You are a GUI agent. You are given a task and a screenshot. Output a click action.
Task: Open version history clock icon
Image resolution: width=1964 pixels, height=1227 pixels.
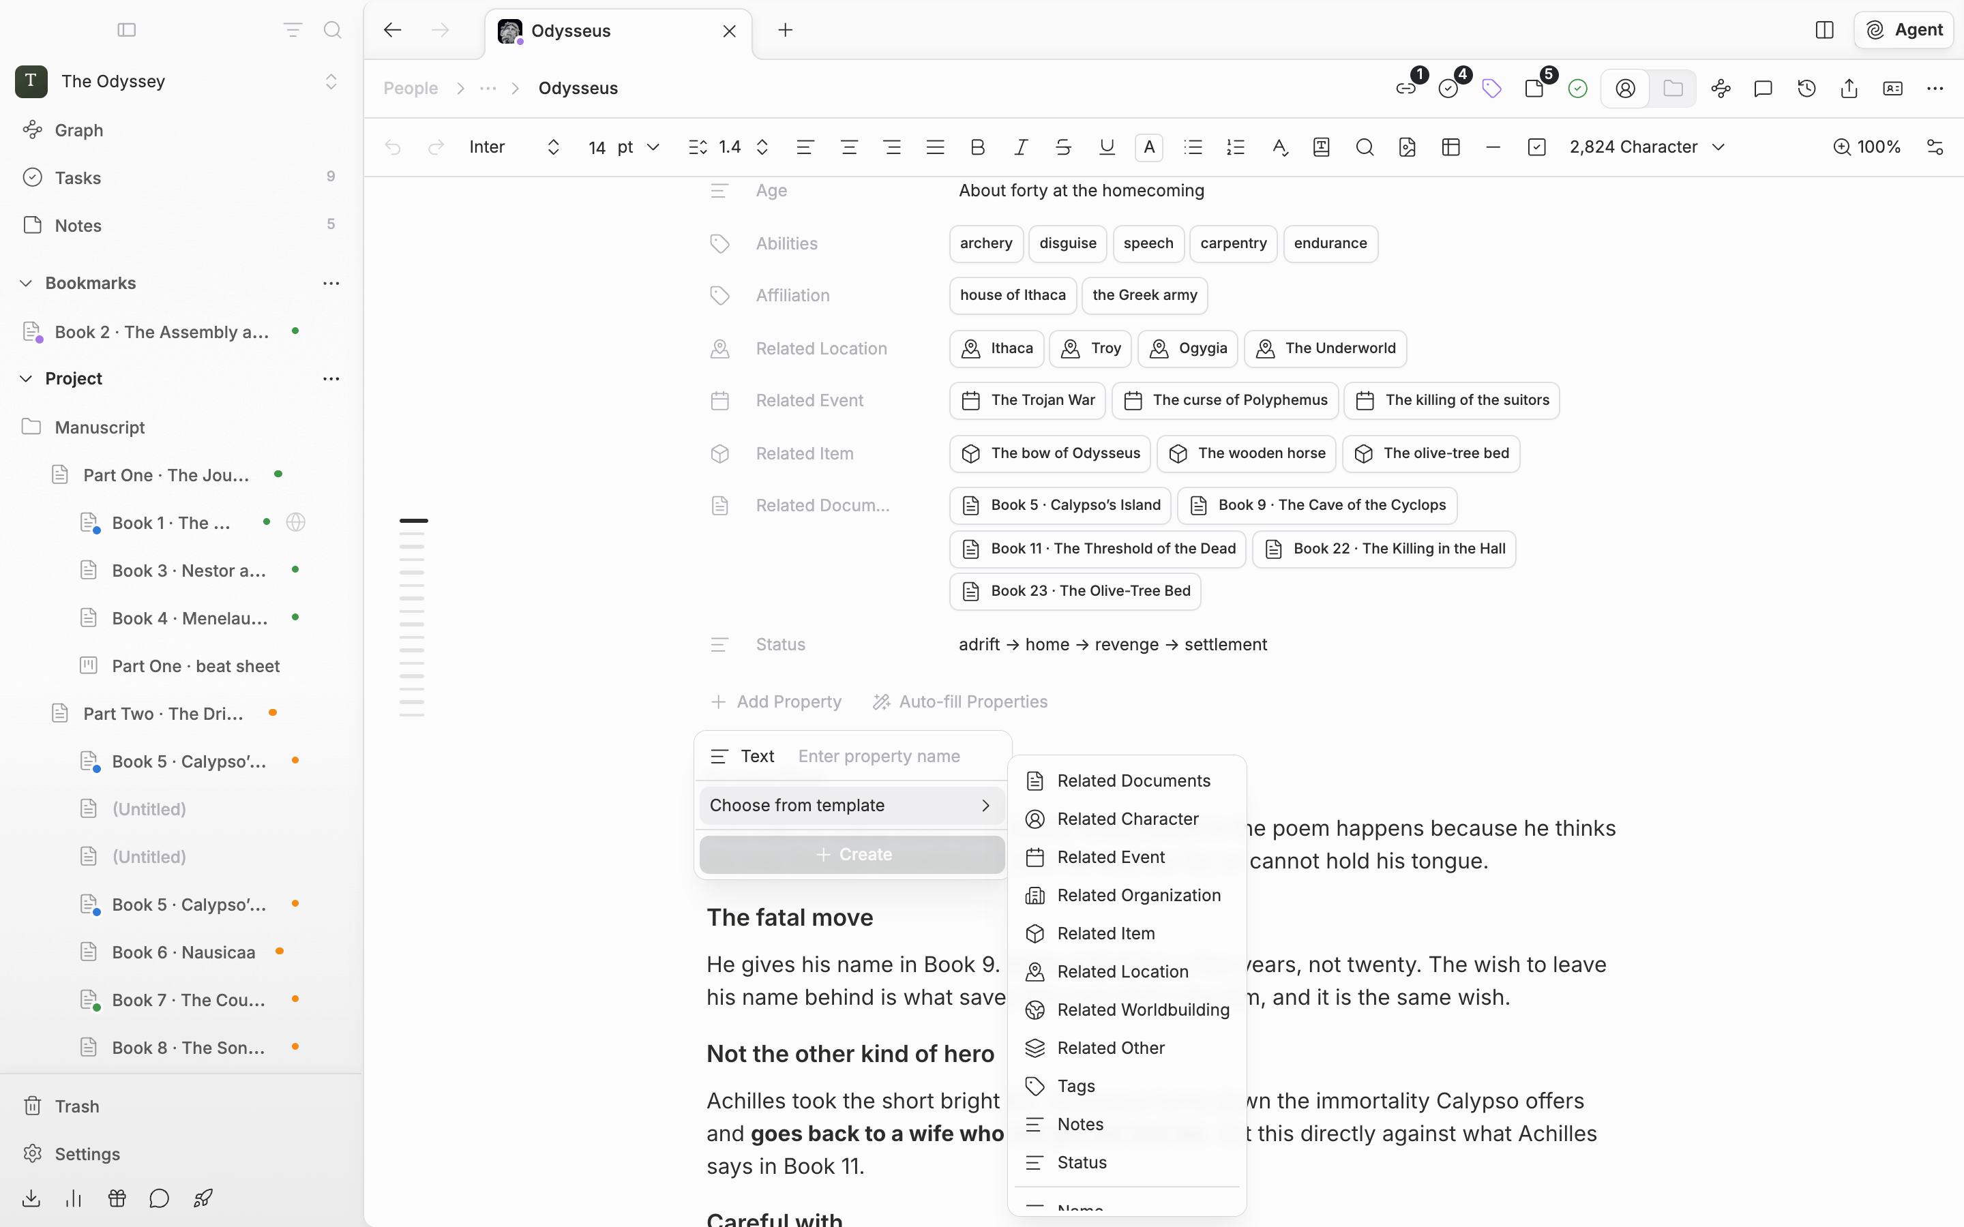tap(1806, 89)
